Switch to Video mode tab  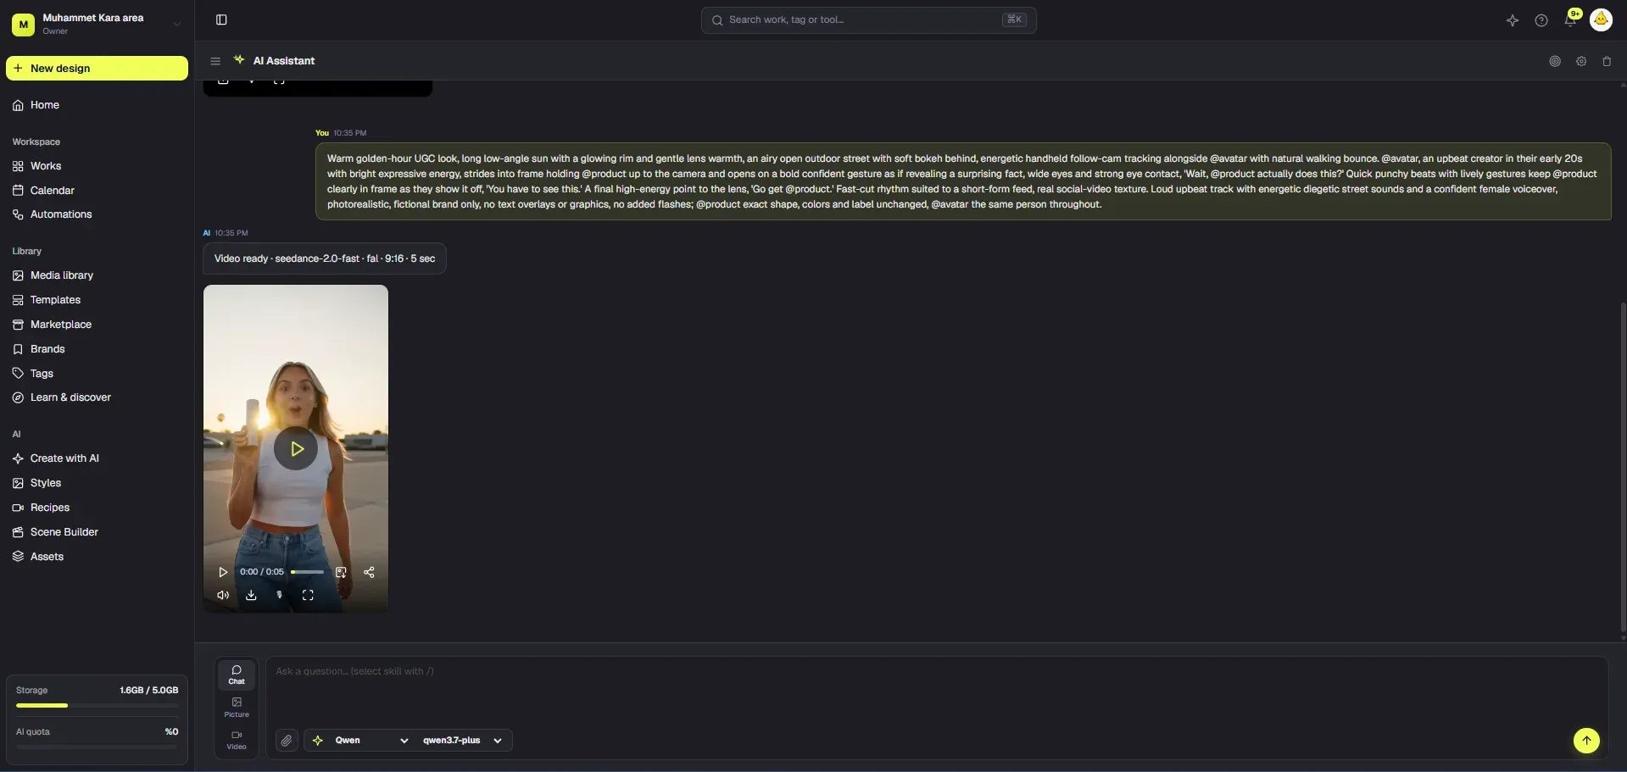(237, 740)
